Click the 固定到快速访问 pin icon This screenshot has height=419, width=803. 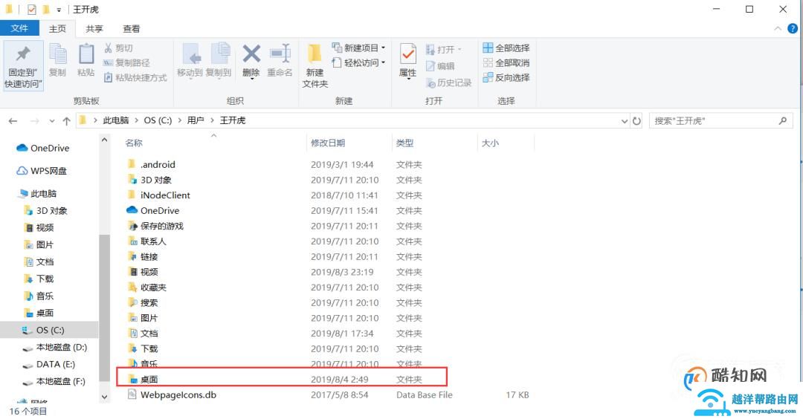tap(22, 53)
